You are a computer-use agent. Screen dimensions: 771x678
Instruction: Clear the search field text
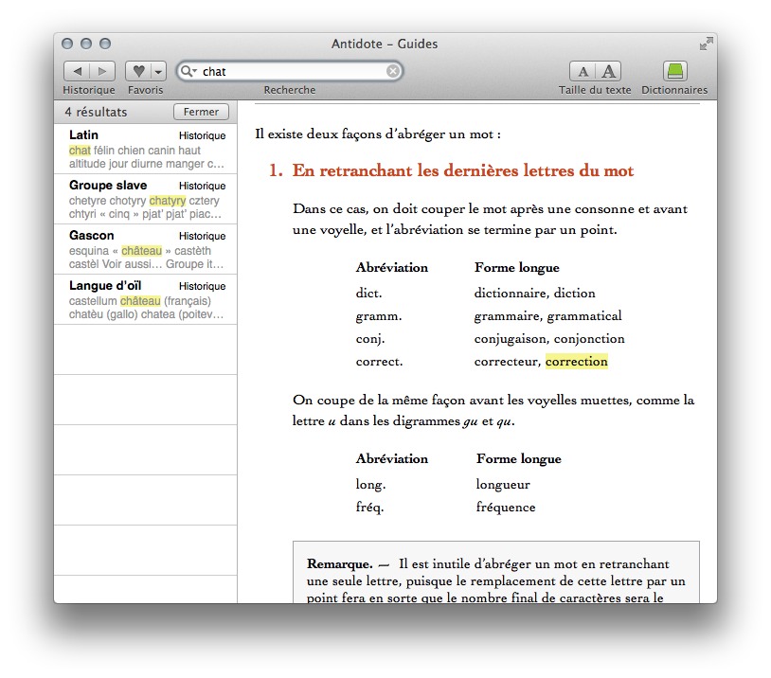click(x=392, y=71)
